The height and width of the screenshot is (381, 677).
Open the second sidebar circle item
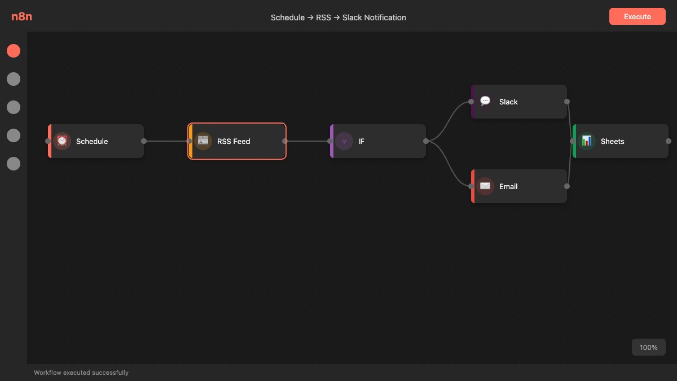point(14,79)
